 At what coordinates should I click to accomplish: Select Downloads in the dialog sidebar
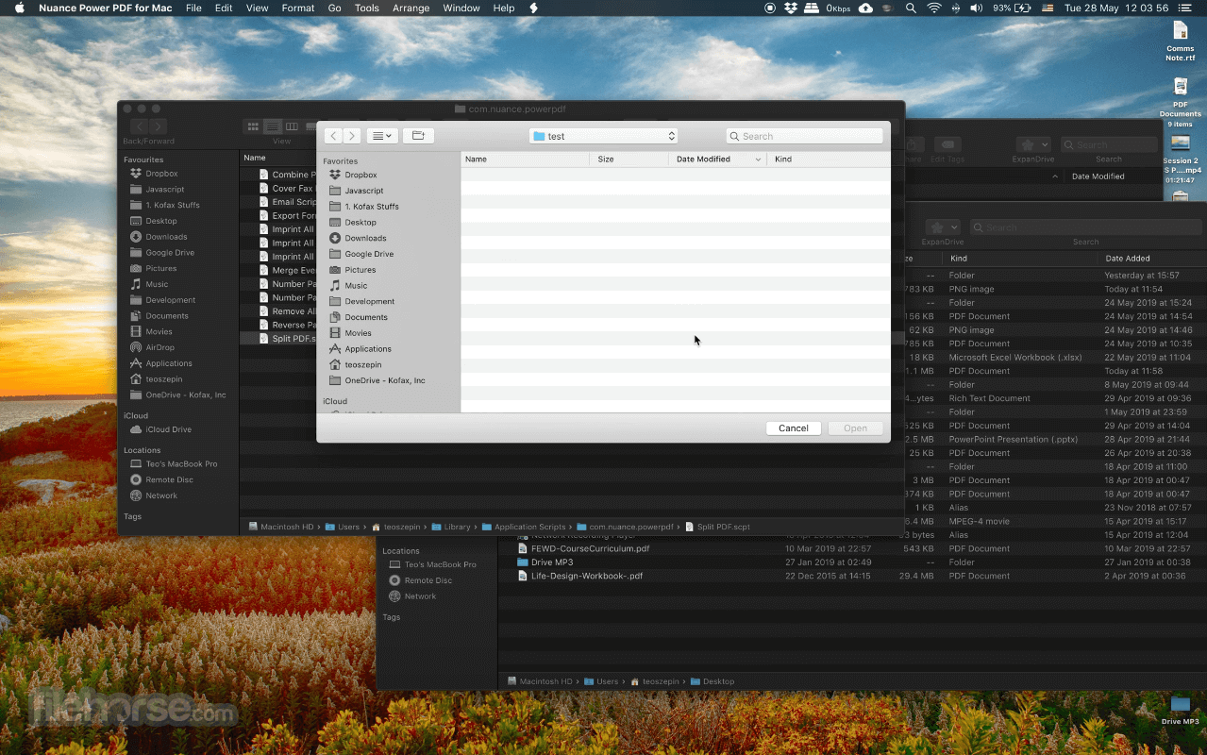point(365,238)
